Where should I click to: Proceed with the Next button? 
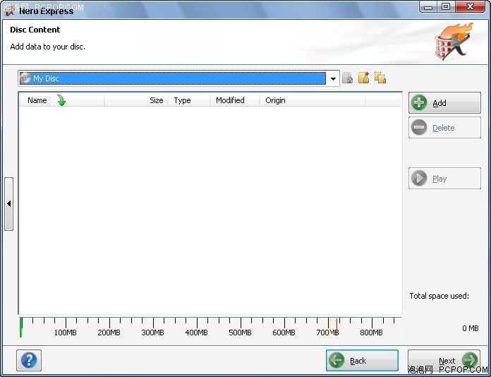coord(444,360)
